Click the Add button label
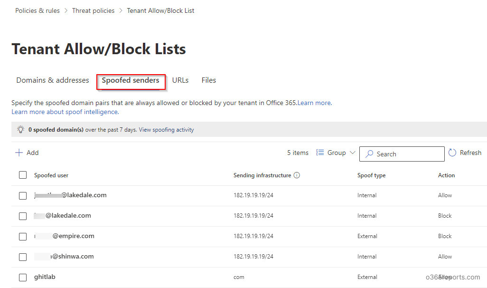 pyautogui.click(x=33, y=153)
